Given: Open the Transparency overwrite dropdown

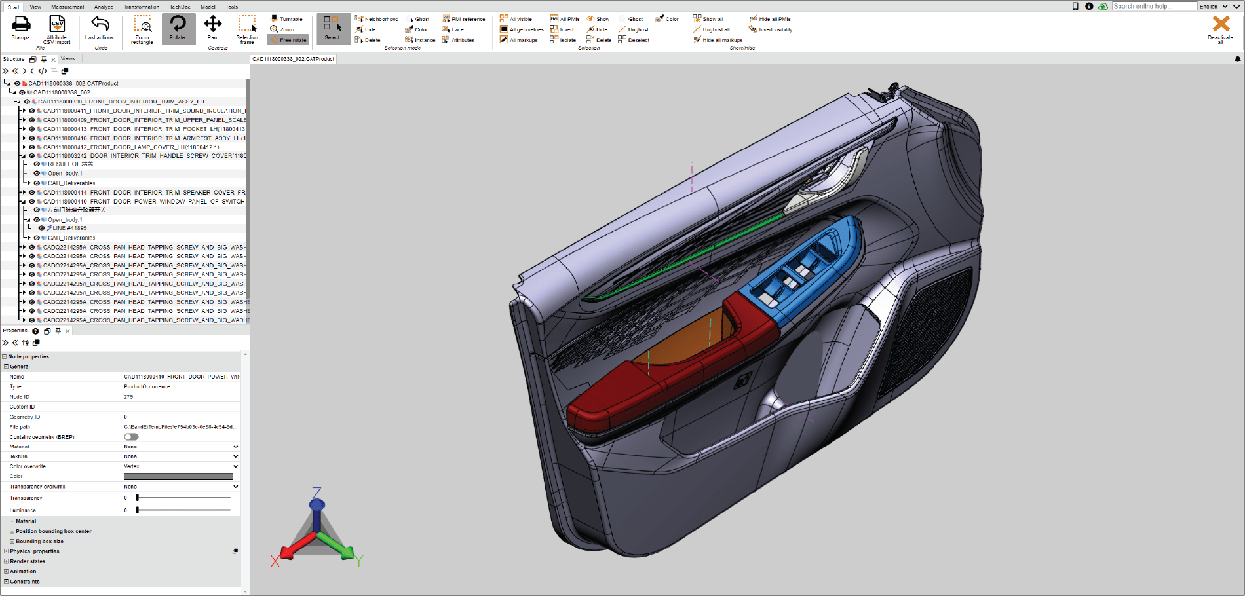Looking at the screenshot, I should [180, 487].
